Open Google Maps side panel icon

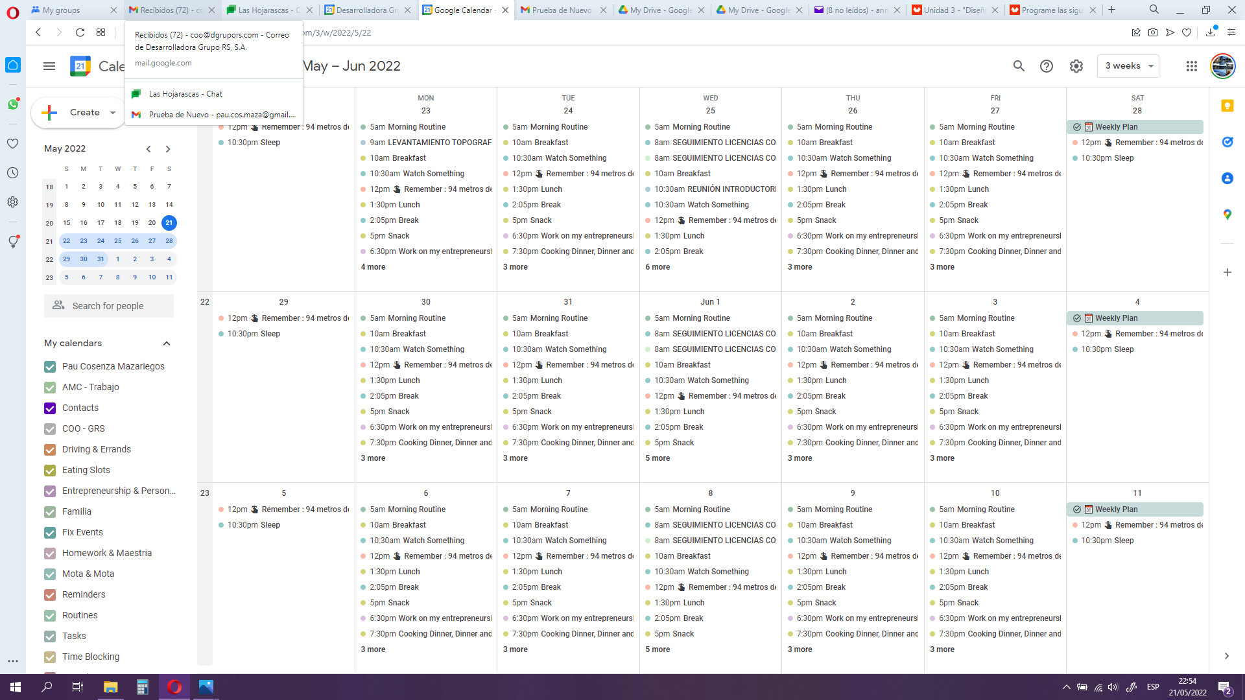[1227, 215]
